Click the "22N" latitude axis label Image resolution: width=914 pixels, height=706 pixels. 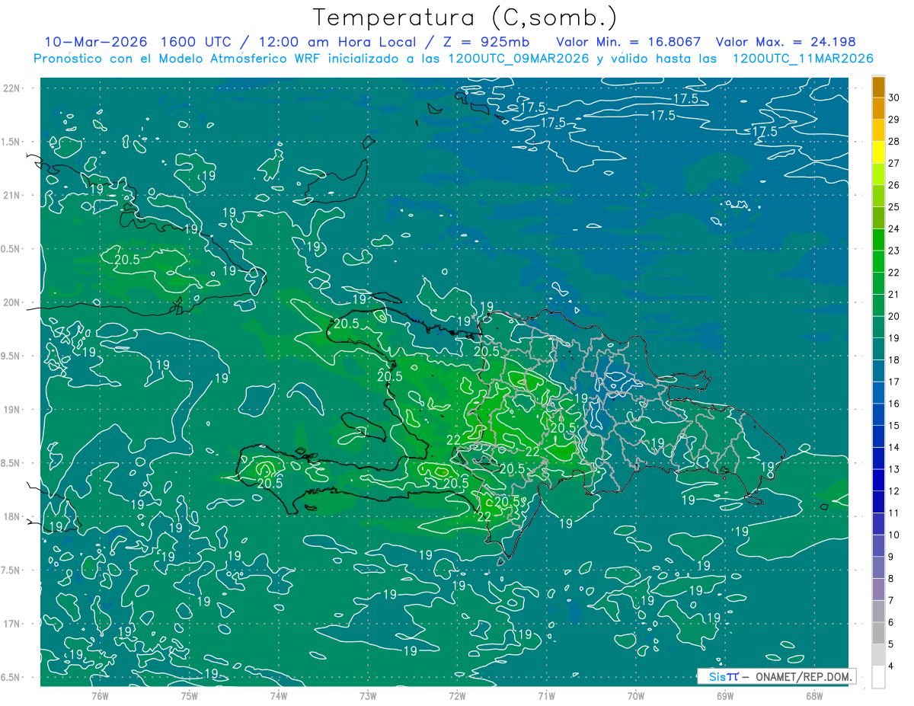[13, 88]
